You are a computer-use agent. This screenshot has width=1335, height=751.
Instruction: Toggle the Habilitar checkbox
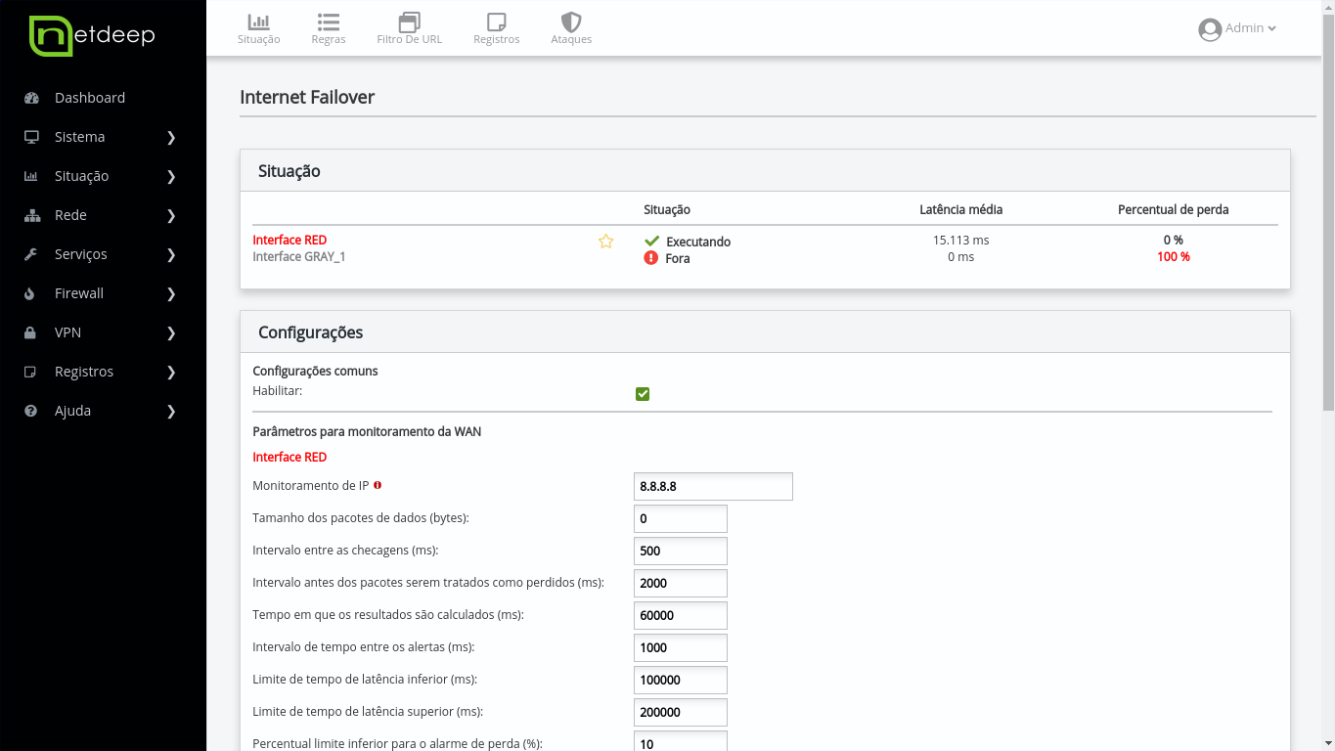(x=643, y=394)
